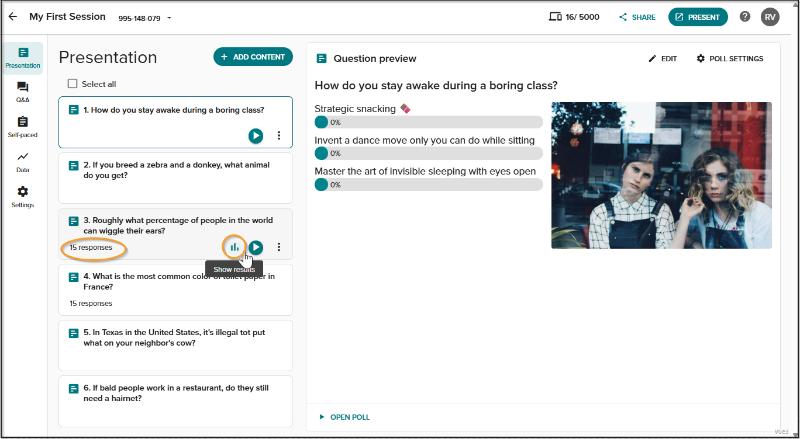Open three-dot menu on question 3
Screen dimensions: 800x439
click(279, 248)
